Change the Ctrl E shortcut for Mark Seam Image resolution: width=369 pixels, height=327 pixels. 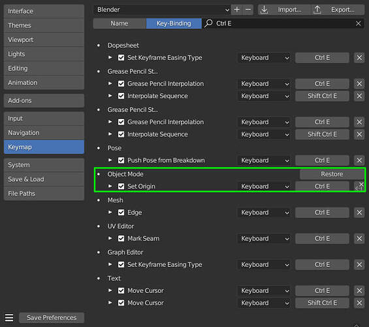[x=322, y=239]
